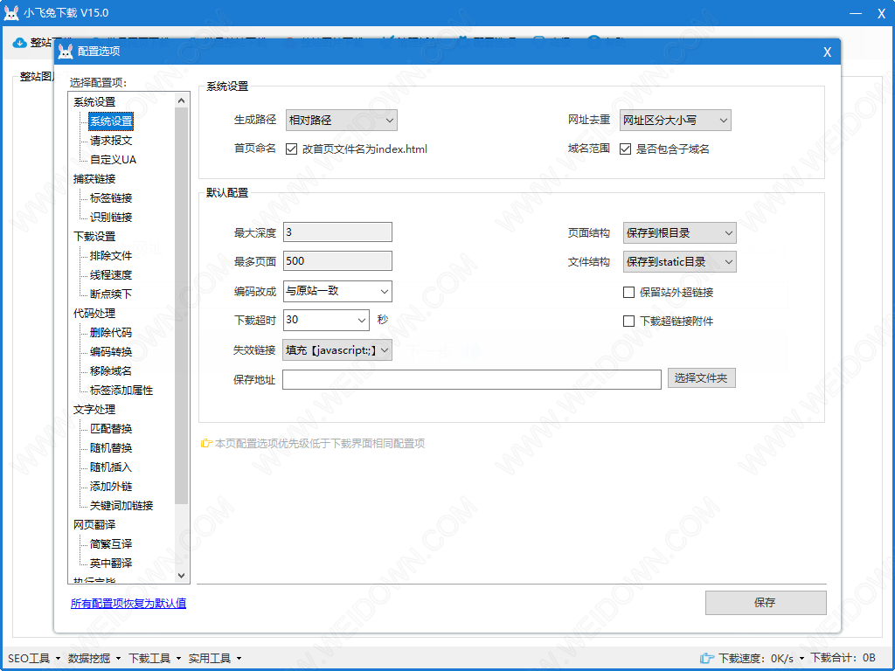The image size is (895, 671).
Task: Open the 下载超时 dropdown showing 30
Action: (326, 320)
